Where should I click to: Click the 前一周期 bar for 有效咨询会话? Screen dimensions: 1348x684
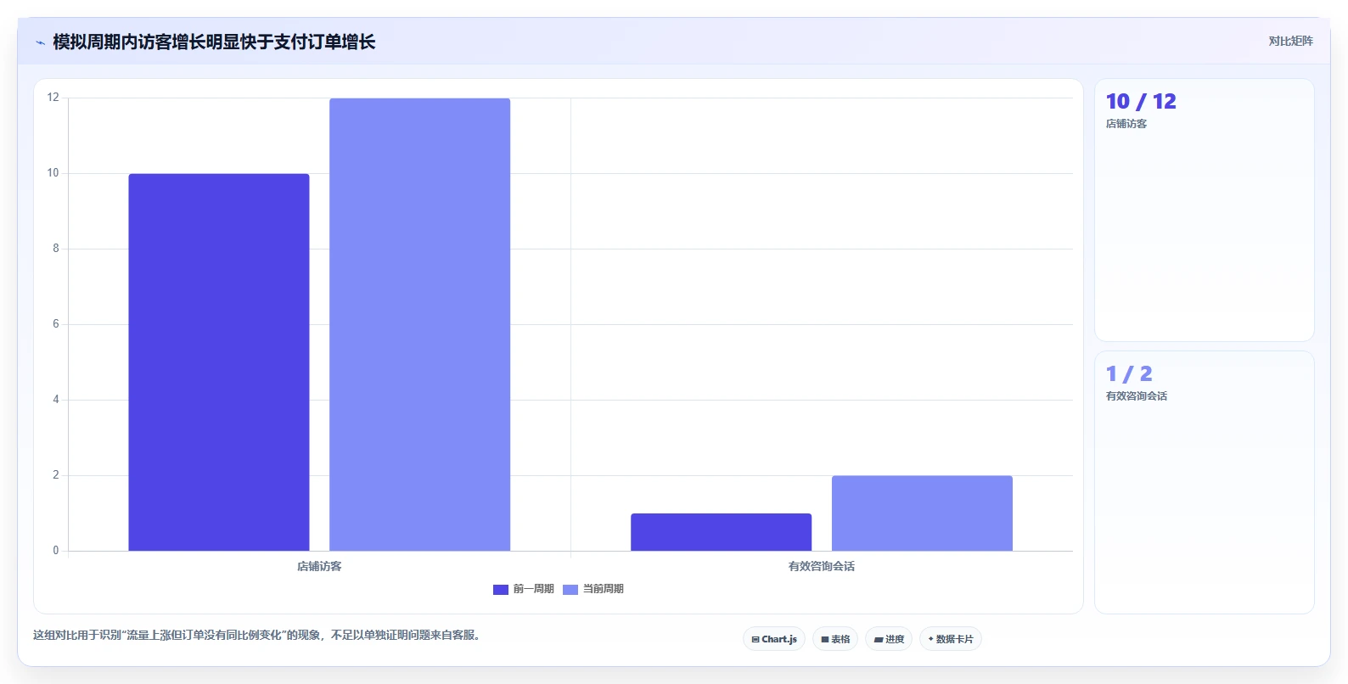(722, 532)
